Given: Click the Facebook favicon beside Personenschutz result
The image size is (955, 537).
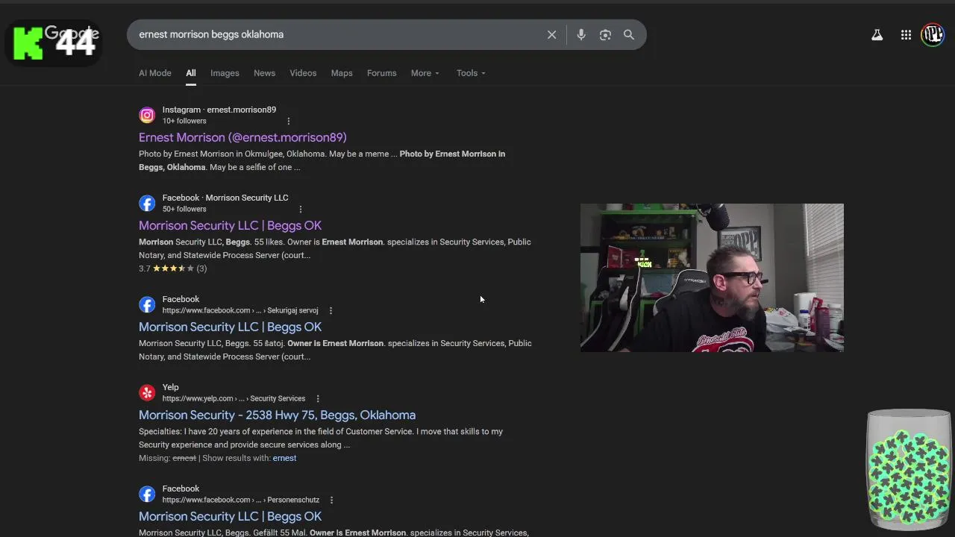Looking at the screenshot, I should click(x=147, y=494).
